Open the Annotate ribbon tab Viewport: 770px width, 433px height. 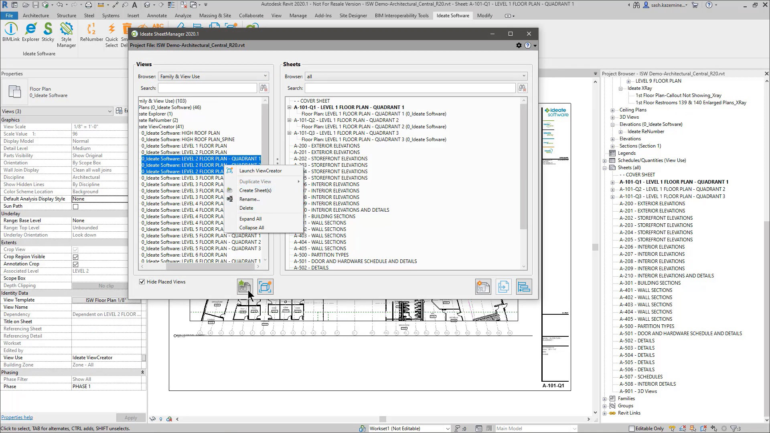[x=157, y=16]
